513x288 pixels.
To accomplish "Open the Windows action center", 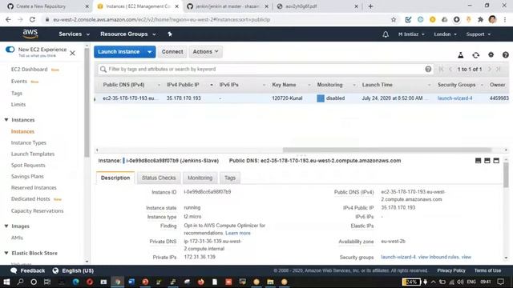I will click(500, 282).
